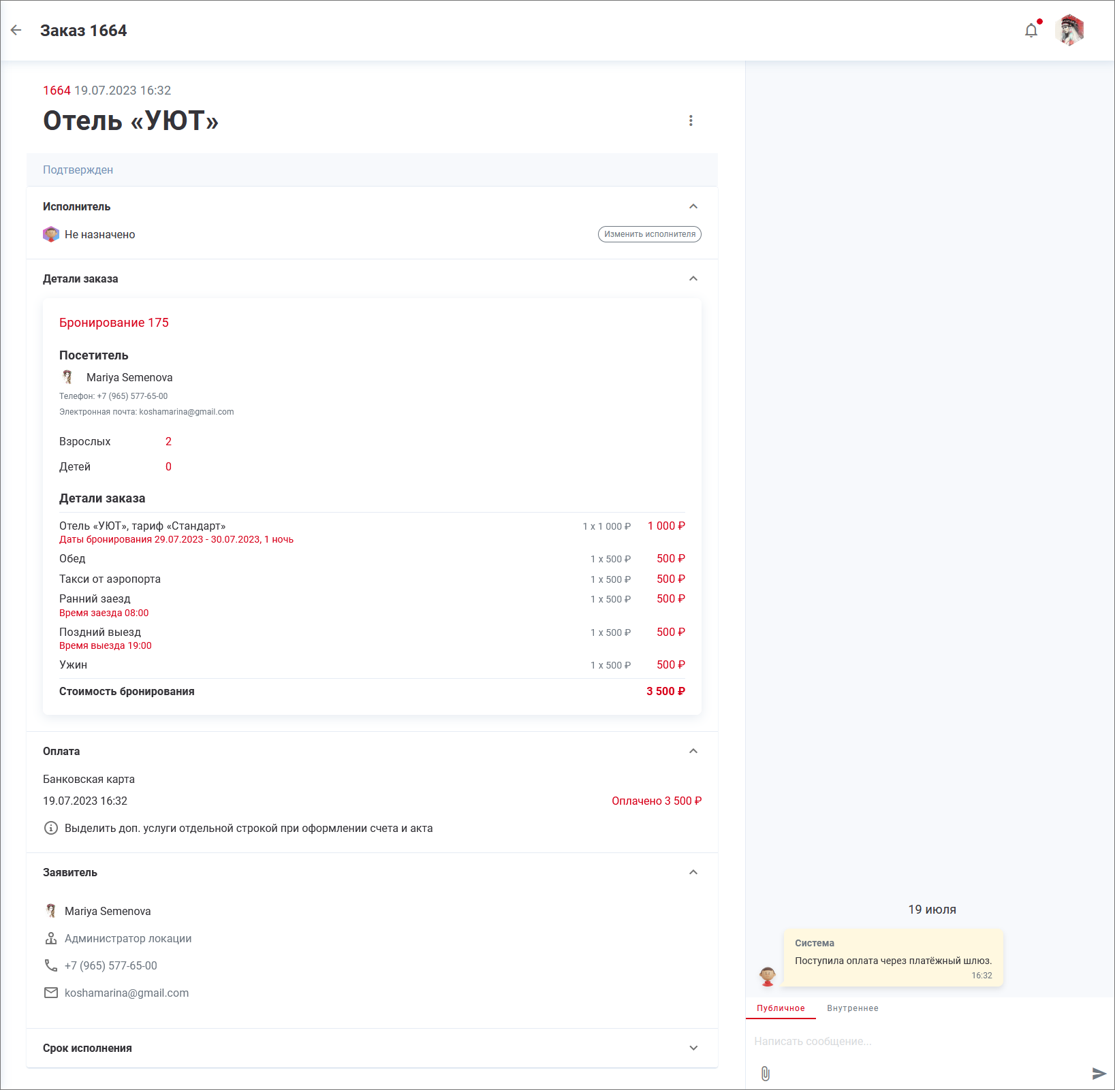Viewport: 1115px width, 1090px height.
Task: Collapse the Исполнитель section
Action: (x=693, y=206)
